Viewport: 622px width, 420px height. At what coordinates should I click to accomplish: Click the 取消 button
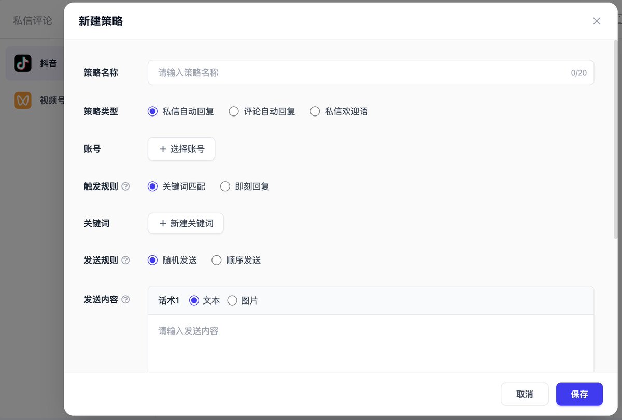525,394
